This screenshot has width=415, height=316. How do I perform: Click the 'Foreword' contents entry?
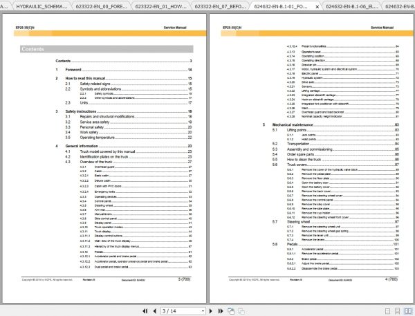click(73, 70)
